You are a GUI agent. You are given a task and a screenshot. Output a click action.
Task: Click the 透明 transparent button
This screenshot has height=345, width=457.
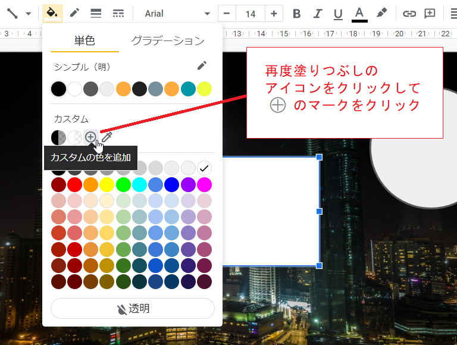133,308
